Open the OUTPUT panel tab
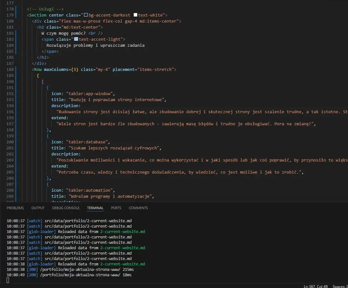 (x=38, y=208)
